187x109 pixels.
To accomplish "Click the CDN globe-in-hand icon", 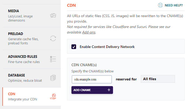I will pyautogui.click(x=53, y=97).
